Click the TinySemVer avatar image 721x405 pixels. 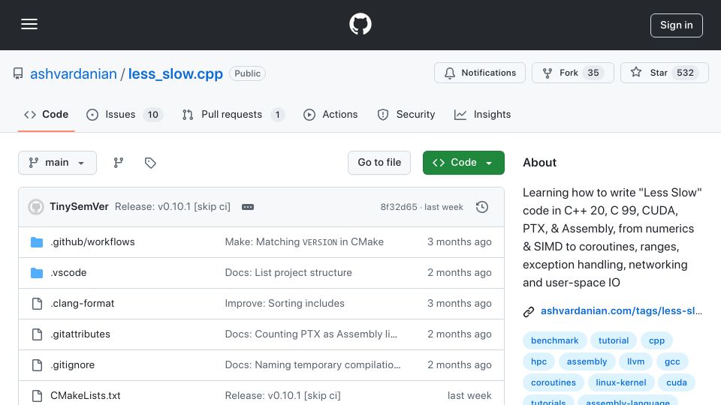36,207
